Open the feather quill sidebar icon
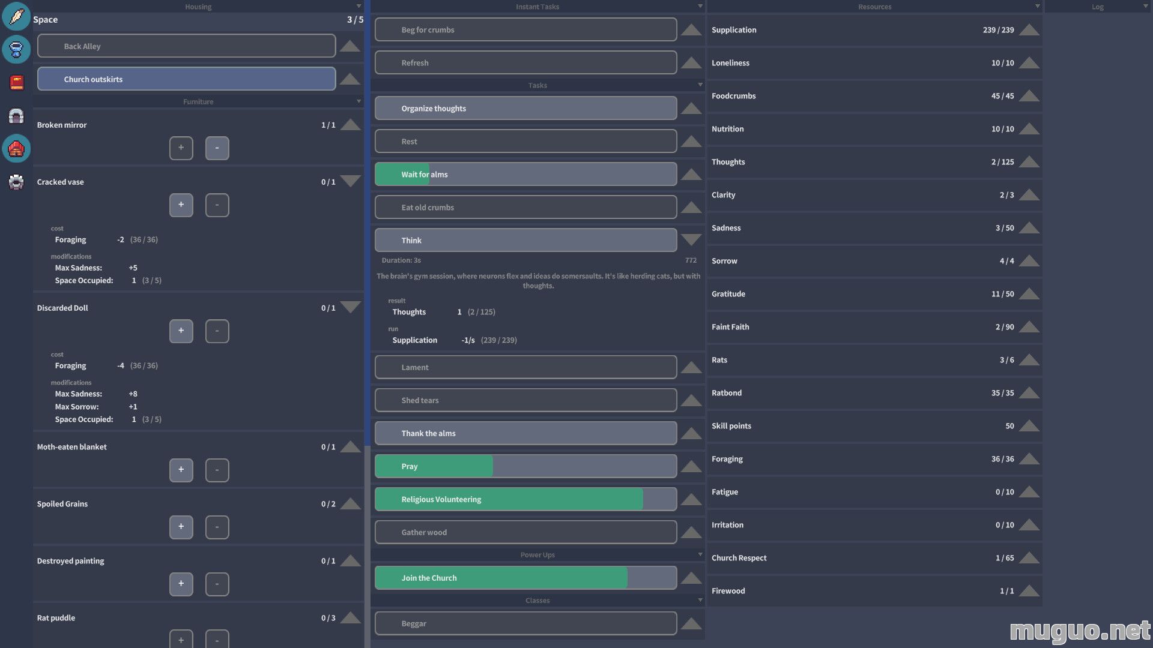Screen dimensions: 1153x648 16,16
